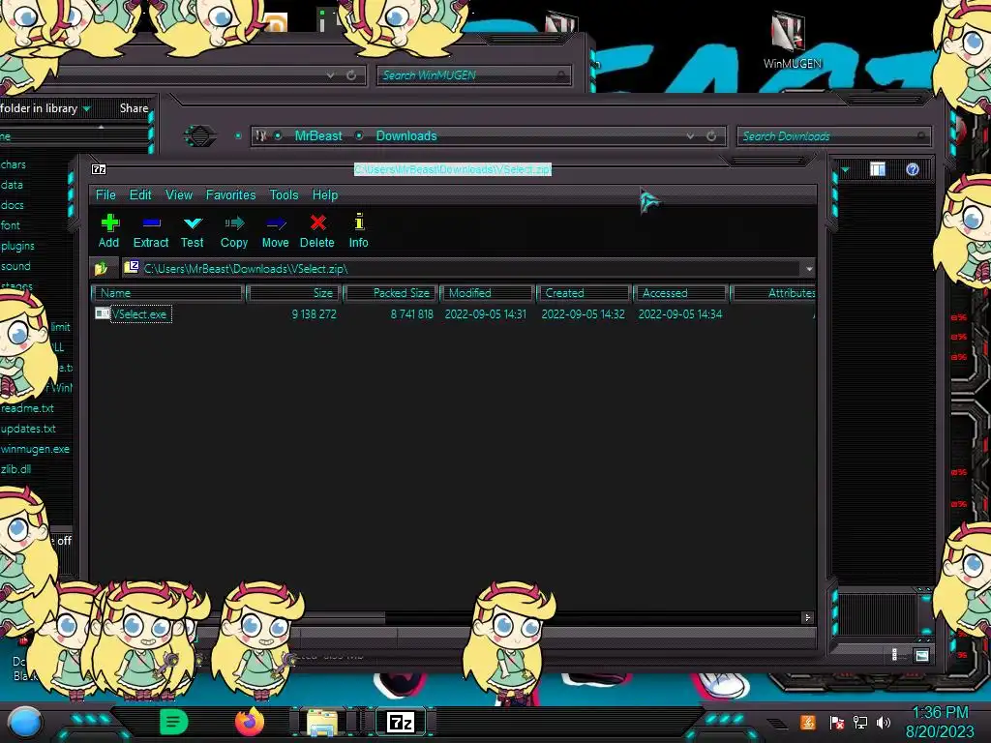Click Share in the WinMUGEN window toolbar
991x743 pixels.
[x=134, y=108]
